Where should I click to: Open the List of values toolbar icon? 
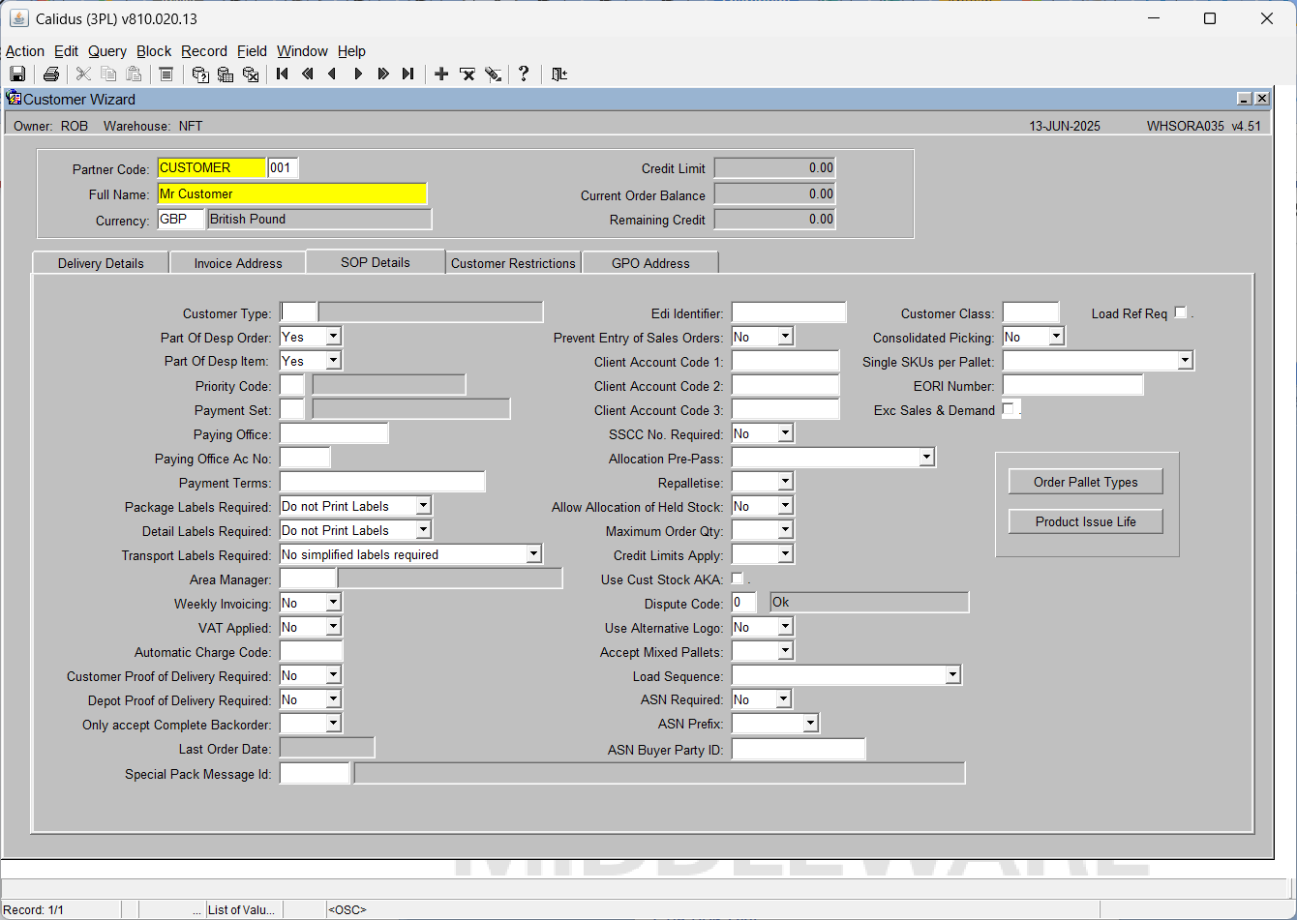click(x=166, y=74)
